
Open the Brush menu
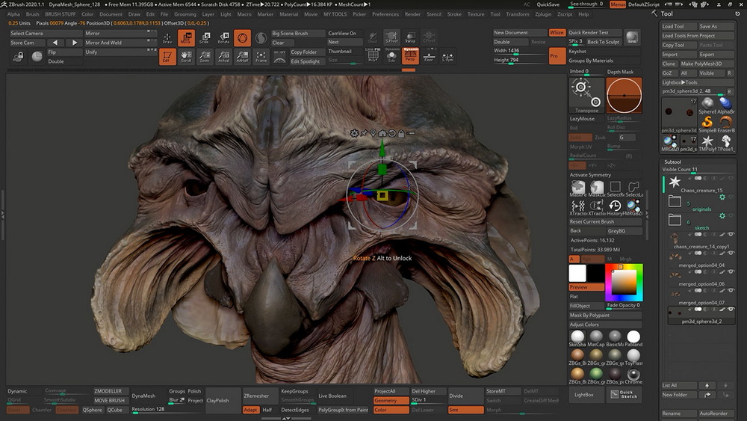[32, 14]
